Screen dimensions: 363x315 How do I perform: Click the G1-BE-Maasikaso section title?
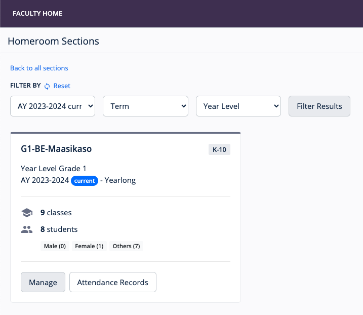pyautogui.click(x=56, y=149)
